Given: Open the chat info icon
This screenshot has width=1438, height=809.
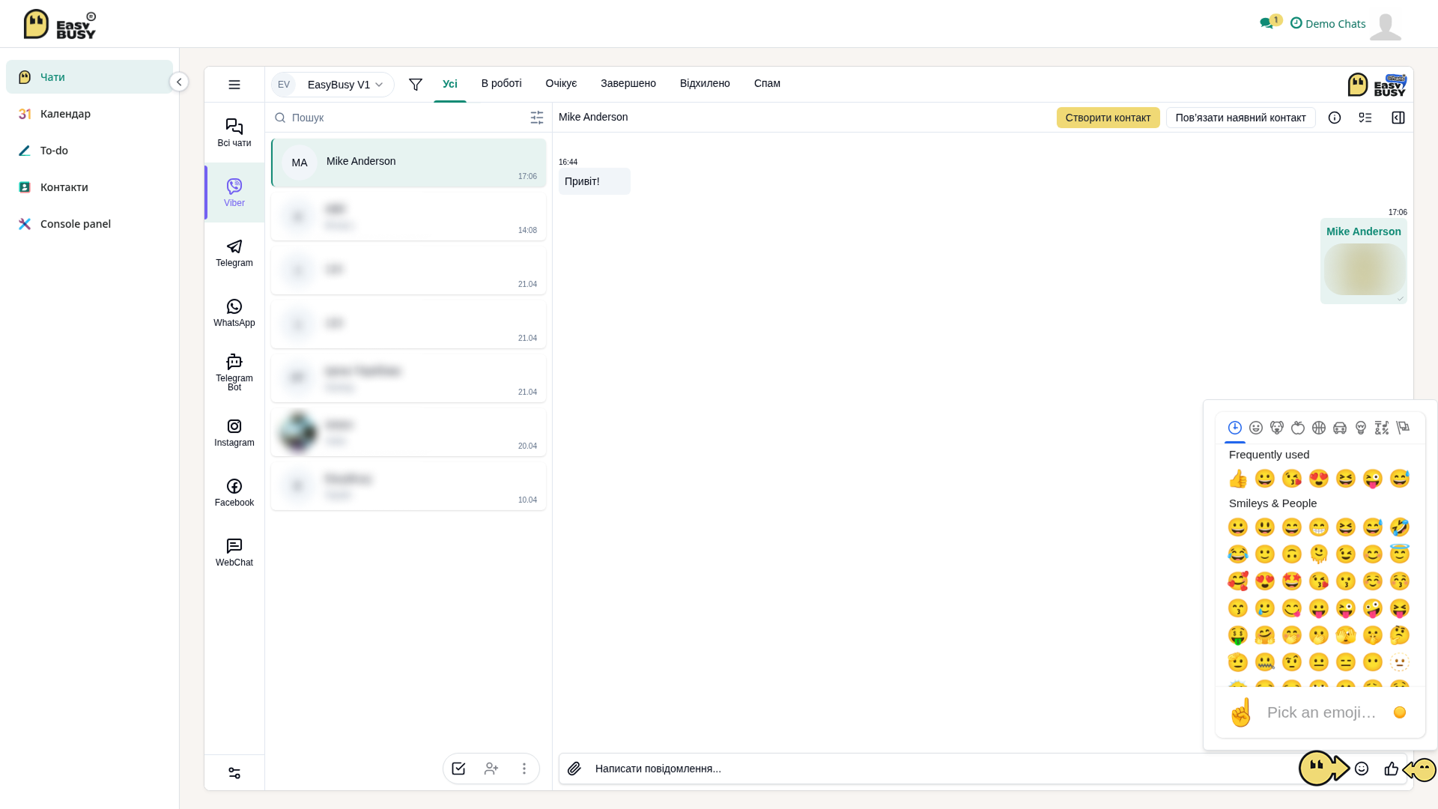Looking at the screenshot, I should tap(1335, 118).
